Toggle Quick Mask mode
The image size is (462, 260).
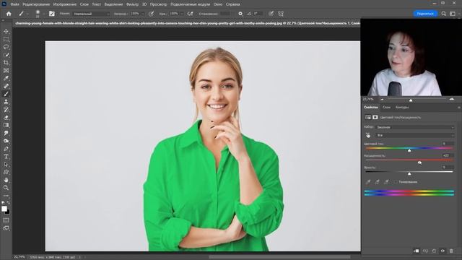pos(6,220)
